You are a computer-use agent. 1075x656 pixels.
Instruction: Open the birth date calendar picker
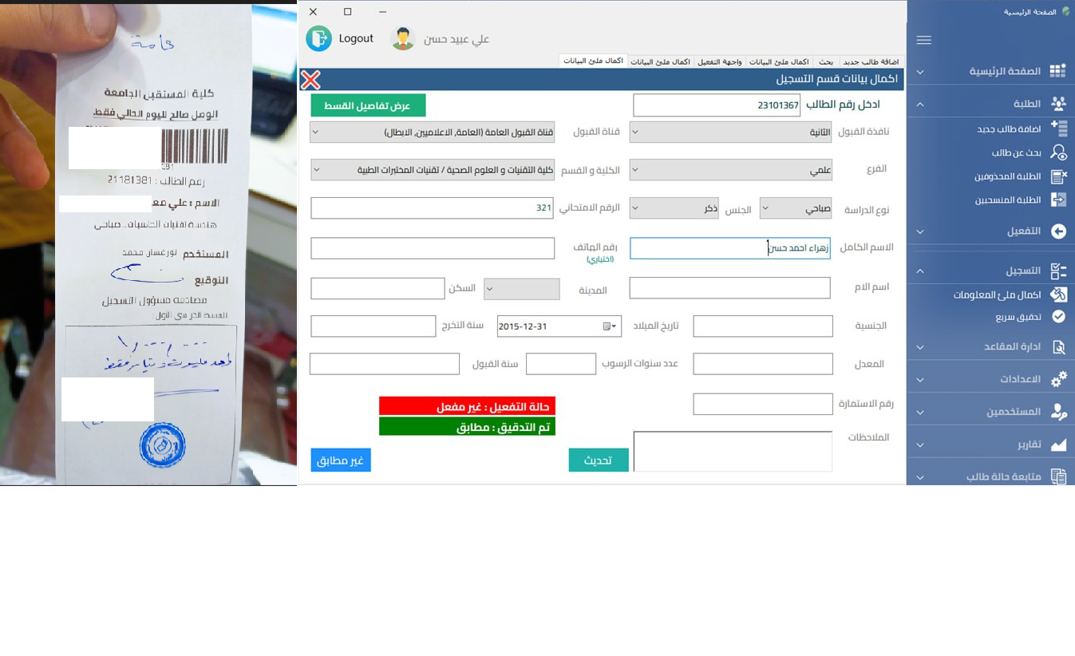point(610,326)
